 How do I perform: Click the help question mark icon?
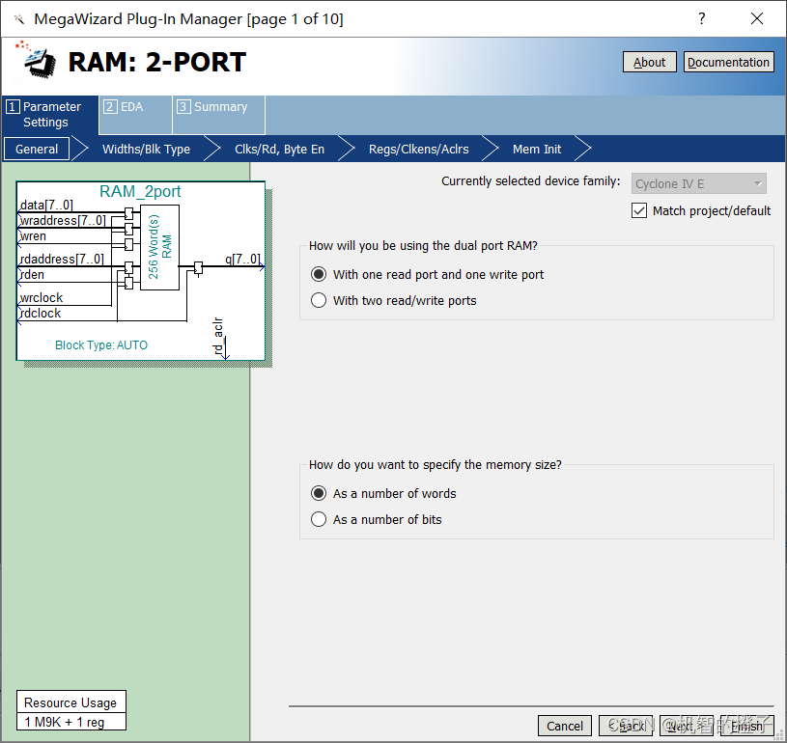click(x=702, y=18)
